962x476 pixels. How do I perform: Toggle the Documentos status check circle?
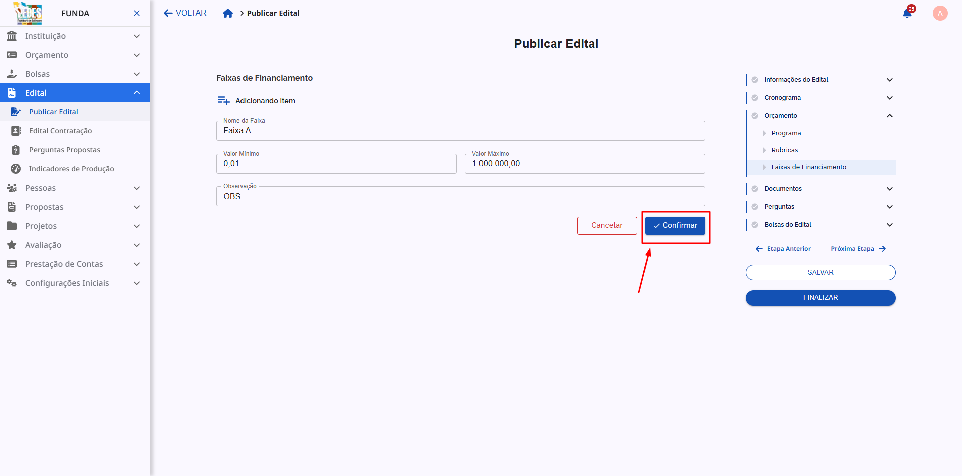tap(755, 189)
